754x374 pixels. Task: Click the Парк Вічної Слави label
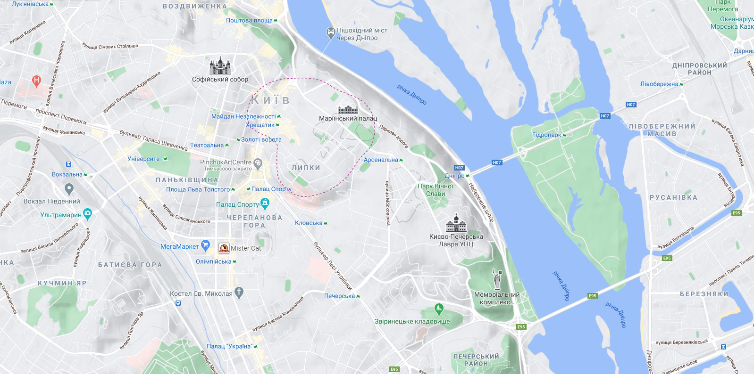[x=435, y=190]
